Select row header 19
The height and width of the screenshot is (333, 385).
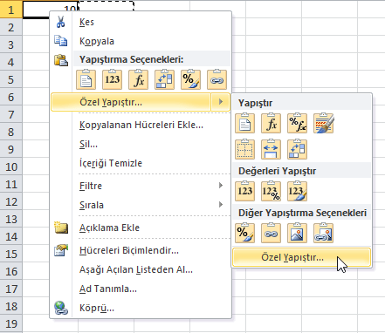point(11,323)
